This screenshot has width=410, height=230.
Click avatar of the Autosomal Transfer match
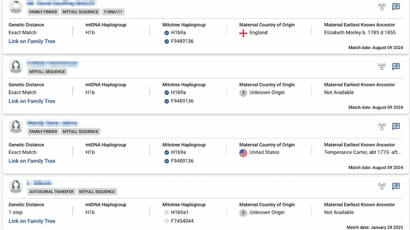click(16, 186)
